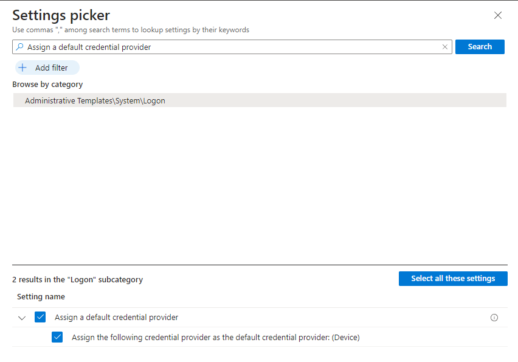
Task: Click the magnifier icon in search box
Action: pos(20,47)
